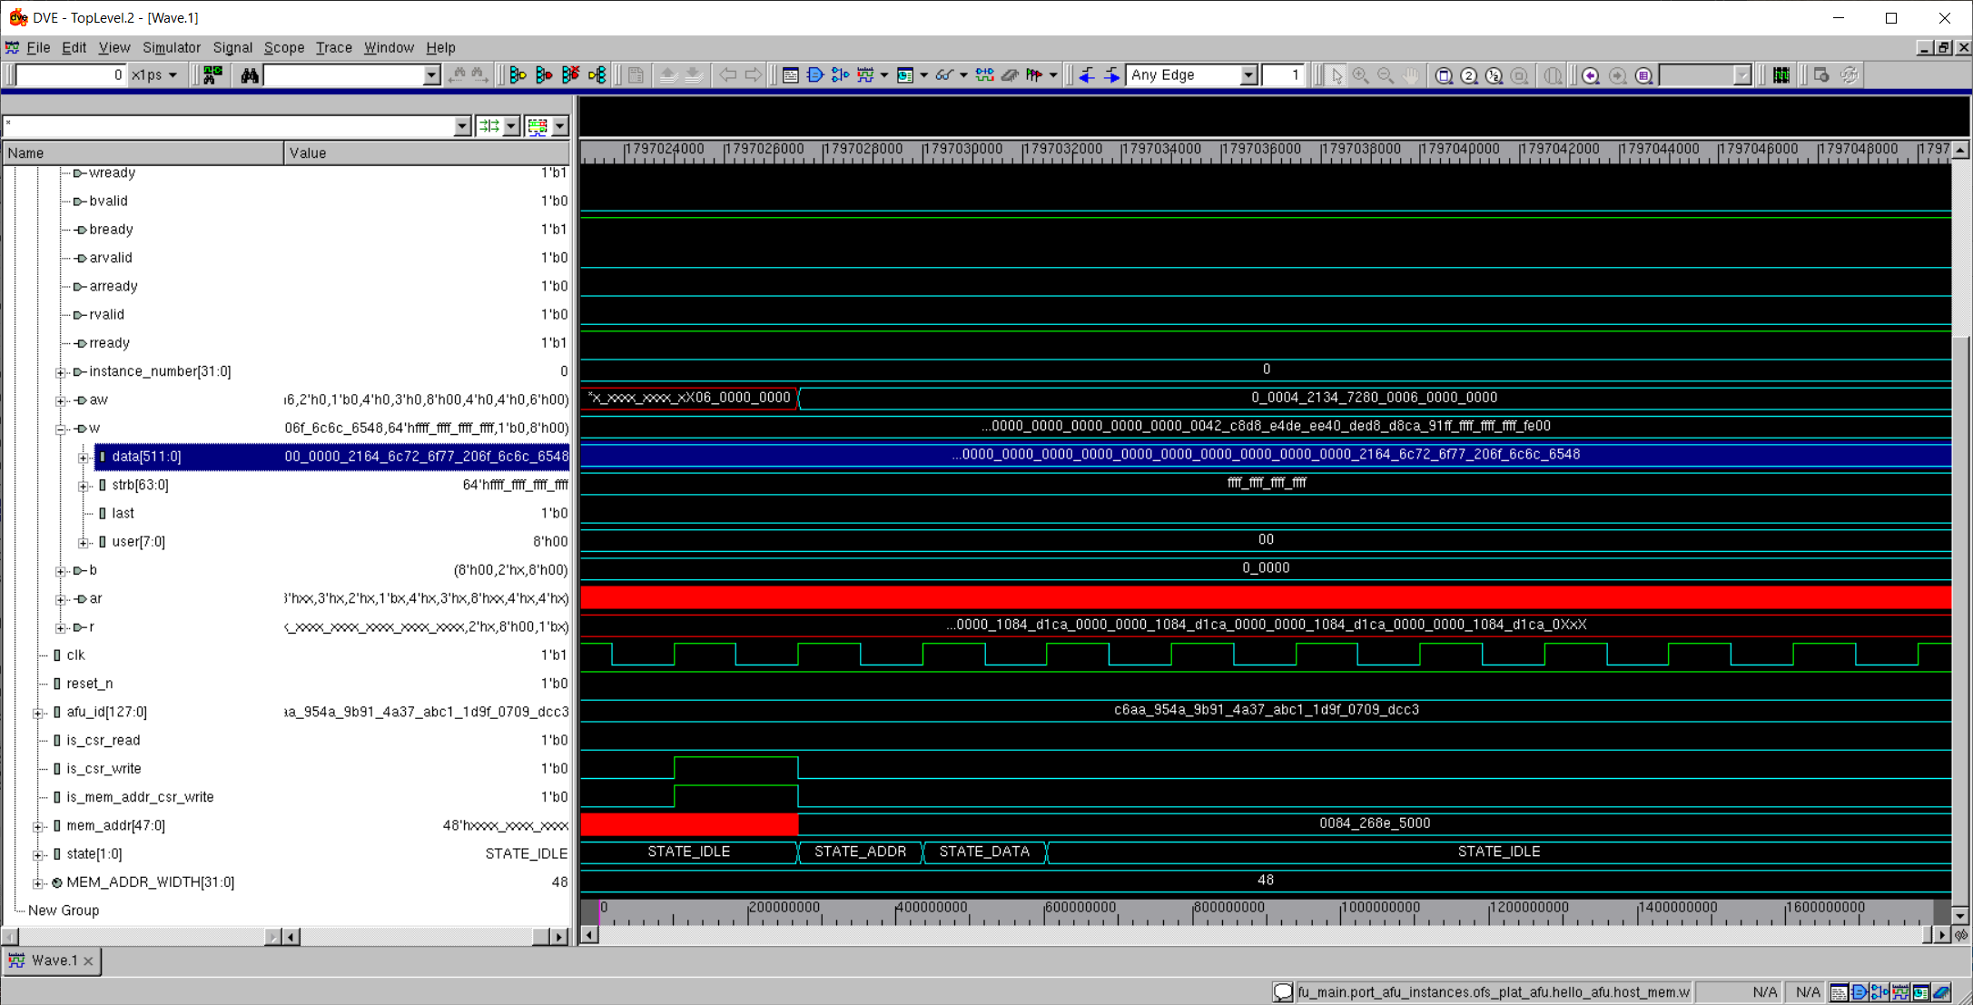Select the Wave.1 tab
Viewport: 1973px width, 1005px height.
[x=52, y=961]
